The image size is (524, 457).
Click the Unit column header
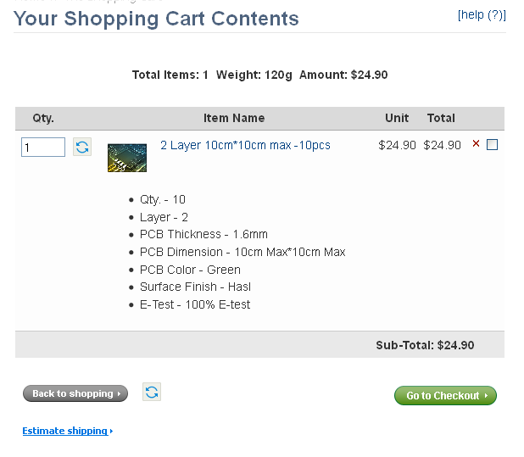coord(397,118)
